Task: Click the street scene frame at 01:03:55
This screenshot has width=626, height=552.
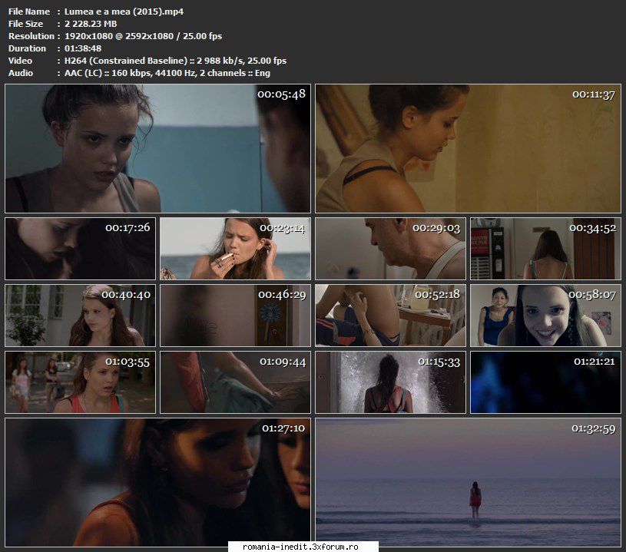Action: (80, 382)
